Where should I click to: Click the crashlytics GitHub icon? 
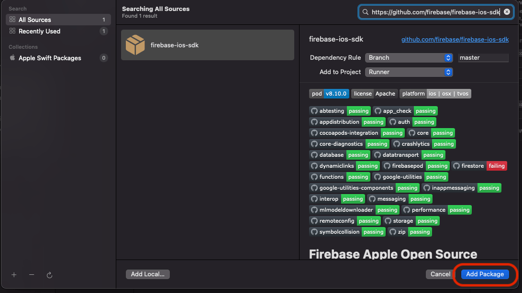pyautogui.click(x=397, y=144)
